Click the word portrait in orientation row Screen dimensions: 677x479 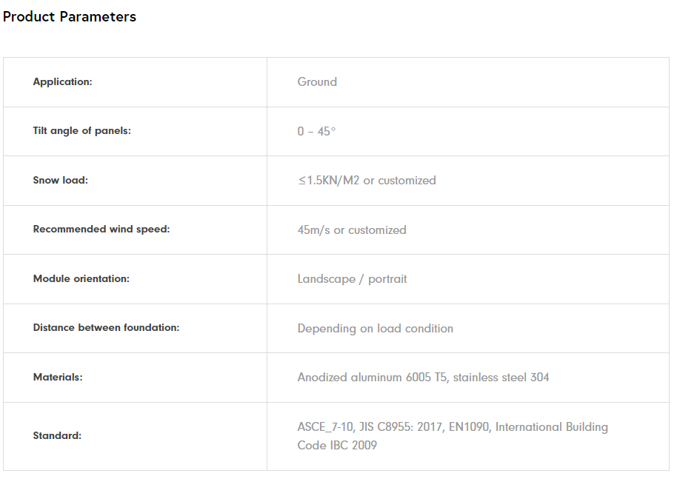coord(387,279)
